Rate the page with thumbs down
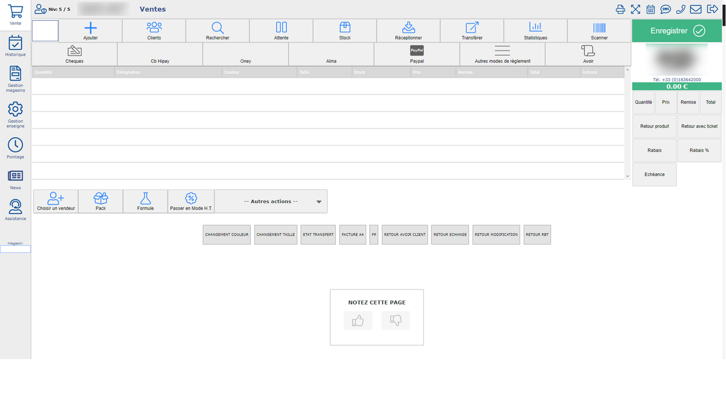726x408 pixels. [395, 321]
